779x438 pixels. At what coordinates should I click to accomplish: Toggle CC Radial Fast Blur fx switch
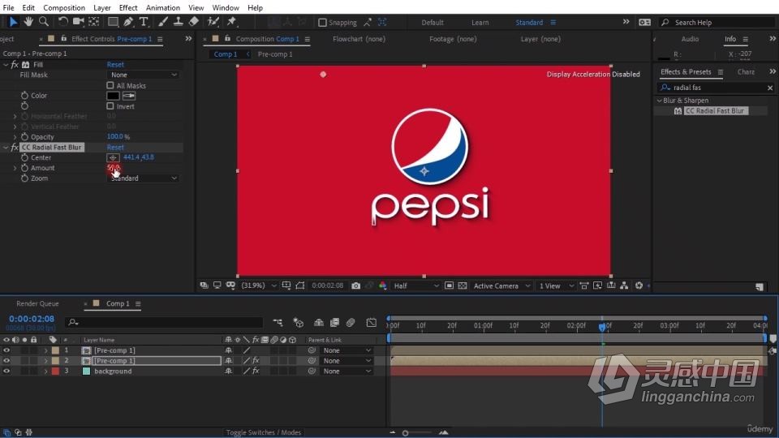click(x=15, y=148)
